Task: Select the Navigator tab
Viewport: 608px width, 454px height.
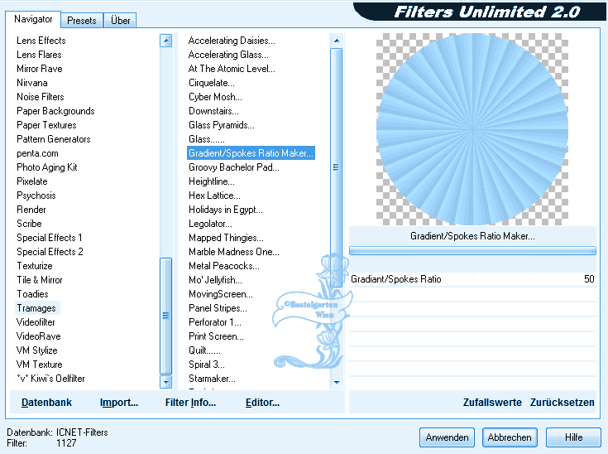Action: [33, 19]
